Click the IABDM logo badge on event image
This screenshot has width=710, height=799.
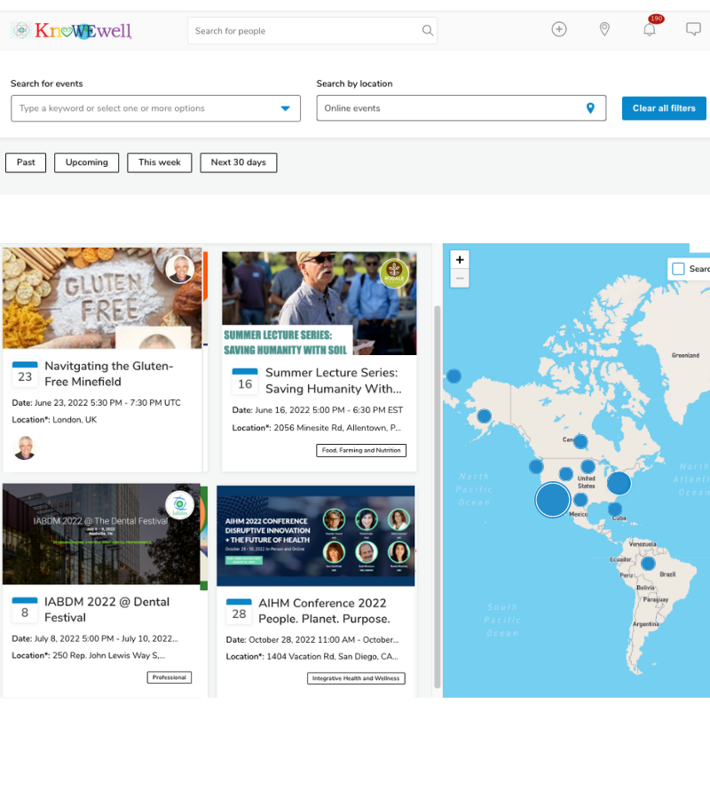[179, 504]
